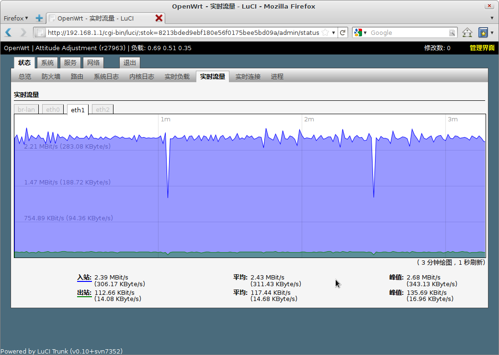The width and height of the screenshot is (499, 355).
Task: Open the list all tabs dropdown arrow
Action: pyautogui.click(x=492, y=18)
